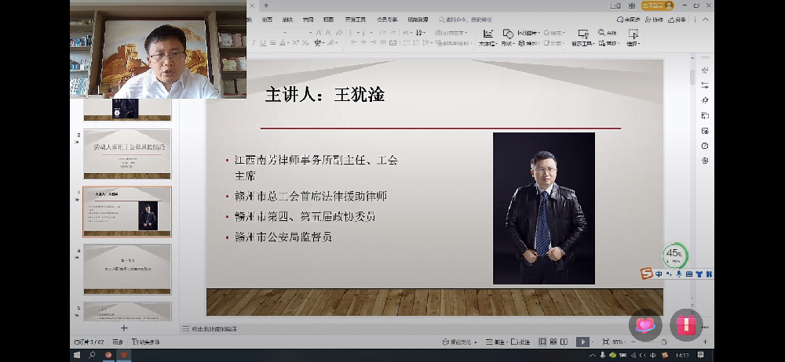Click the Collaborate button

pyautogui.click(x=655, y=20)
